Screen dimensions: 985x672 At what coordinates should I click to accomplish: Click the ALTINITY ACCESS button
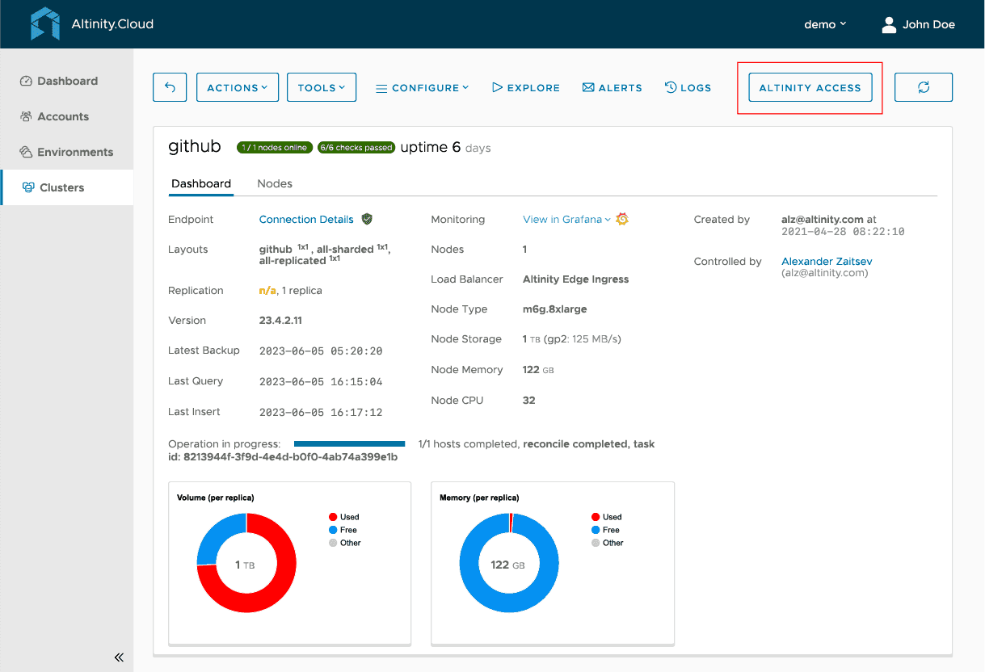[x=810, y=87]
